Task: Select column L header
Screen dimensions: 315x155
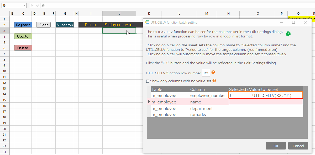Action: click(179, 13)
